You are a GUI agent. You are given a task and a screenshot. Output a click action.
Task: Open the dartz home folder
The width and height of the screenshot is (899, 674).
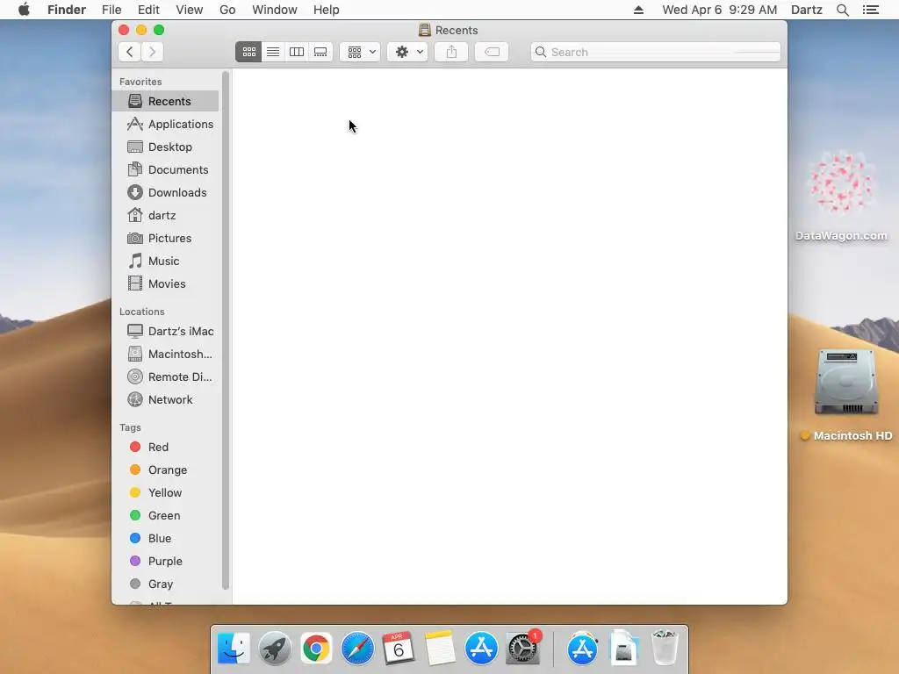165,216
